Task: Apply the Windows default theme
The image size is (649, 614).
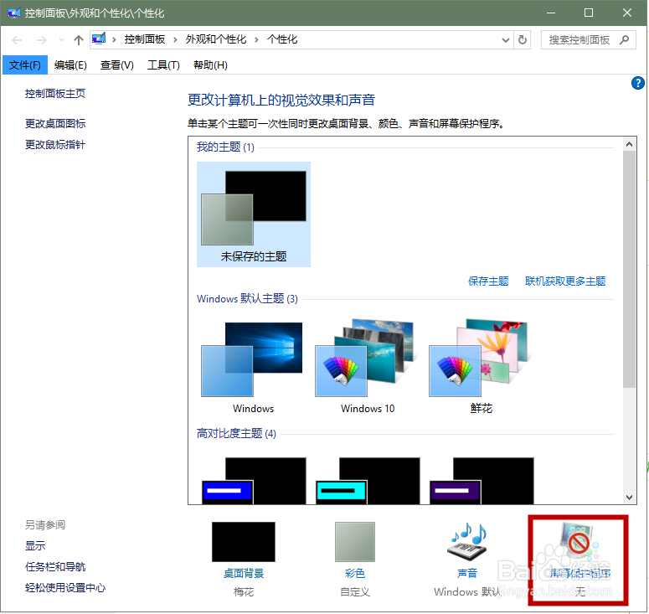Action: point(253,365)
